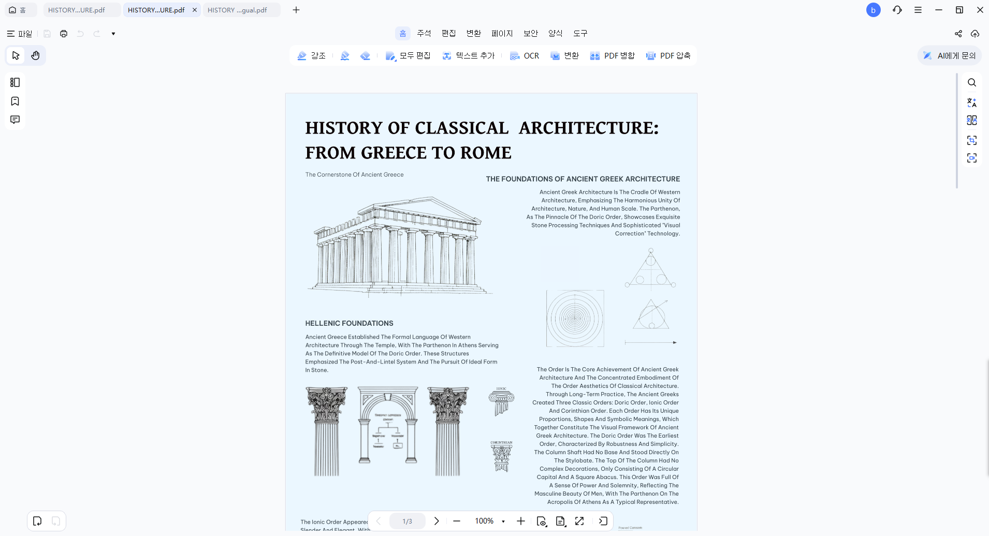Open the page layout dropdown
Image resolution: width=989 pixels, height=536 pixels.
point(560,521)
